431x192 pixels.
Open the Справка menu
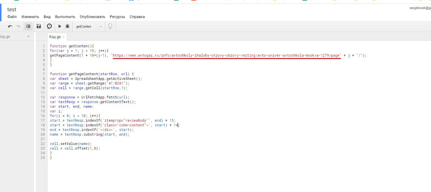pos(137,17)
